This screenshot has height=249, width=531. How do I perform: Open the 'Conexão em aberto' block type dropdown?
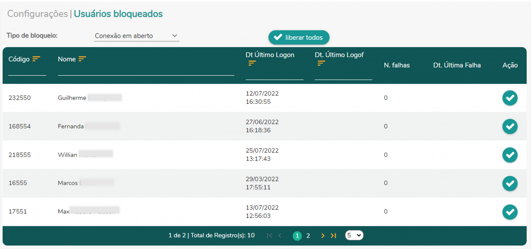[x=137, y=36]
